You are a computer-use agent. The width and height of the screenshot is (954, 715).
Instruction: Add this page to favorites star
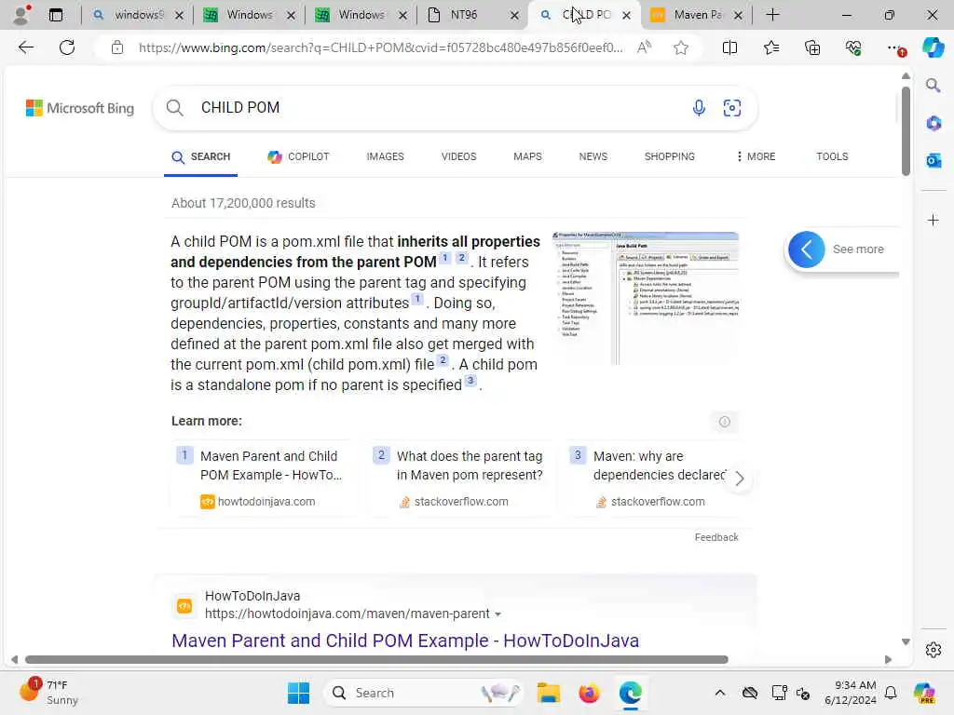(x=681, y=47)
